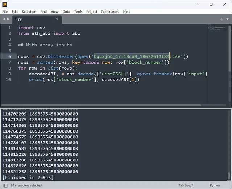
Task: Open the View menu
Action: click(55, 12)
